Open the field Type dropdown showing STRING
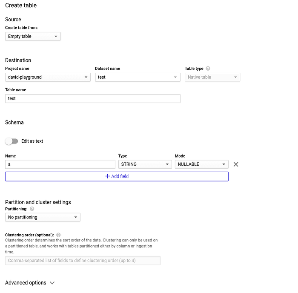This screenshot has width=298, height=293. pos(145,164)
